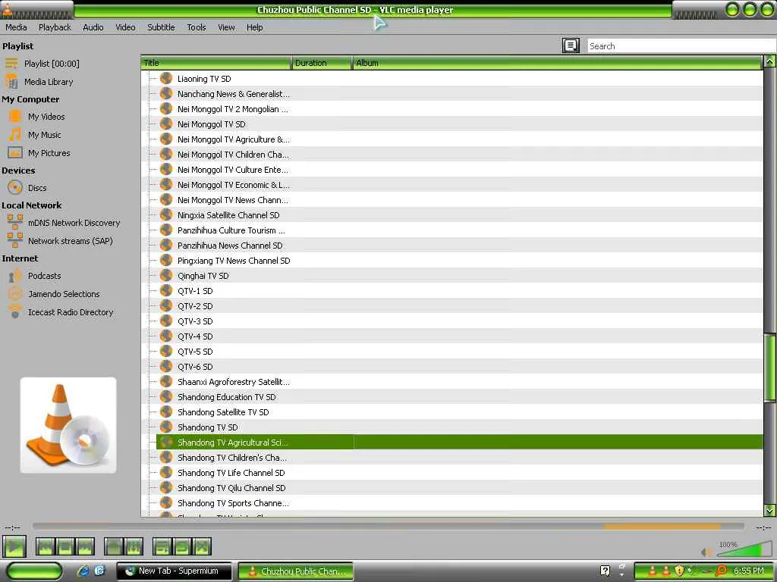Sort by the Album column header
The image size is (777, 582).
pos(557,63)
